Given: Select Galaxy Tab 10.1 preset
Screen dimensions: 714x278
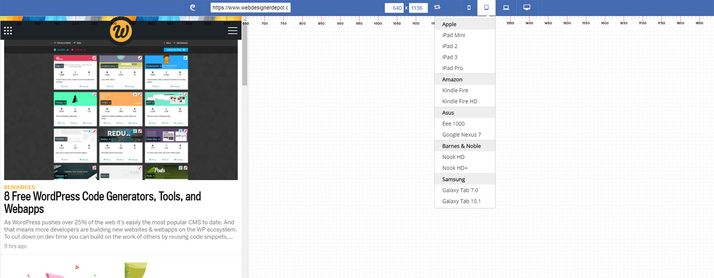Looking at the screenshot, I should [461, 201].
